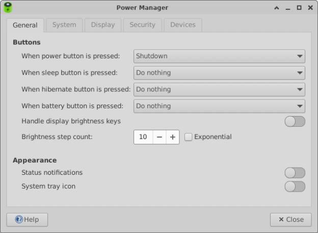The image size is (318, 233).
Task: Switch to the System tab
Action: pos(64,25)
